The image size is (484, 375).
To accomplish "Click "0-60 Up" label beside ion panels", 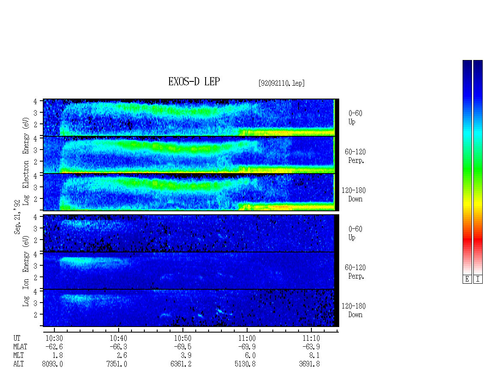I will coord(355,233).
